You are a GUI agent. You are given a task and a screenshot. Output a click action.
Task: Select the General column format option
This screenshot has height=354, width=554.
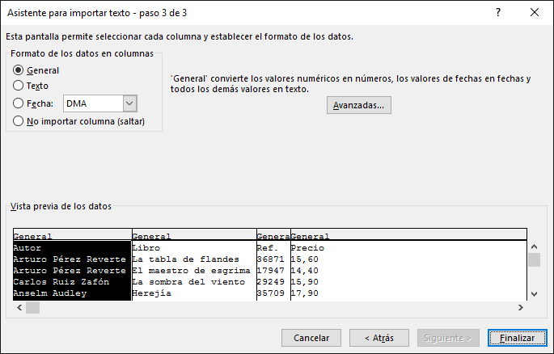point(19,70)
